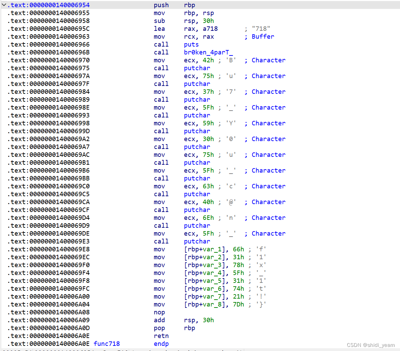The height and width of the screenshot is (351, 400).
Task: Select the 42h immediate value for 'B'
Action: 209,60
